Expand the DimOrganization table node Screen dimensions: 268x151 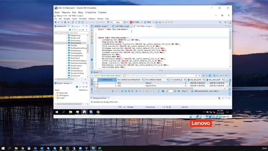[x=67, y=56]
